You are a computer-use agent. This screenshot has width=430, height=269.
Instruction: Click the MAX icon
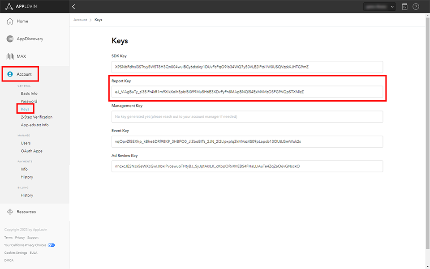click(10, 56)
